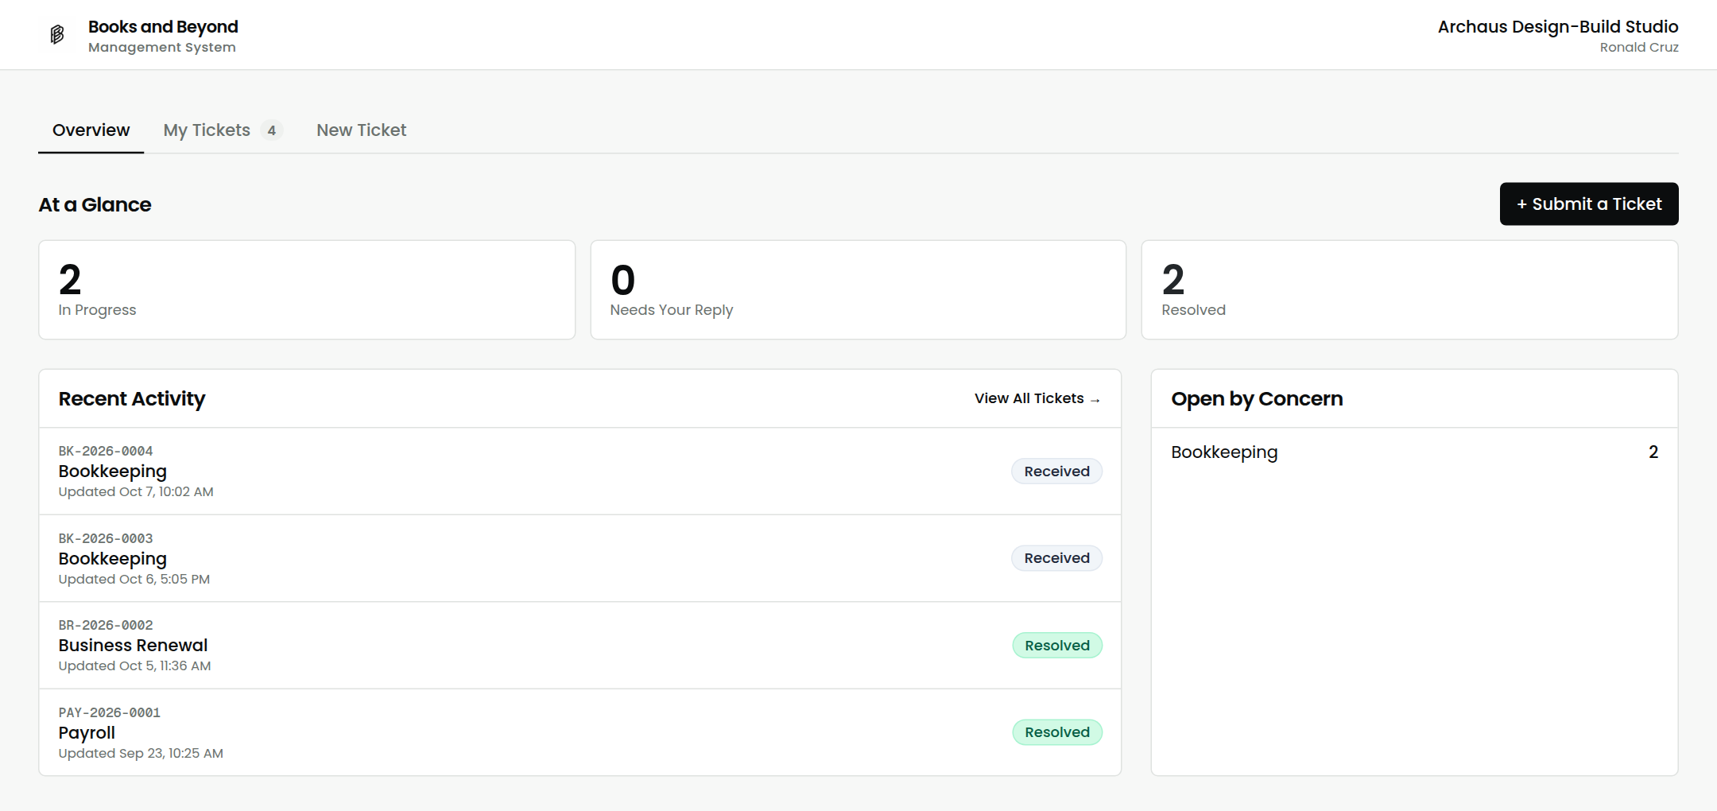The height and width of the screenshot is (811, 1717).
Task: Click the Payroll ticket title
Action: [x=87, y=733]
